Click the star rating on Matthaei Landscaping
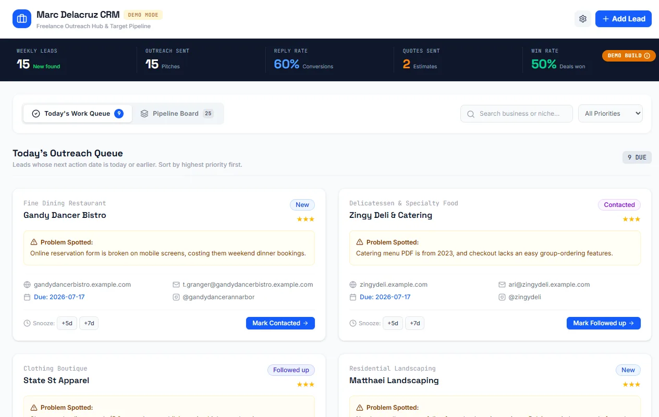The image size is (659, 417). click(x=631, y=385)
